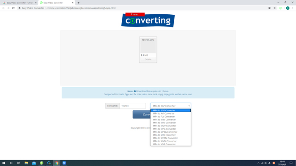Choose MP4 to AVI Converter option
The width and height of the screenshot is (296, 166).
tap(170, 114)
